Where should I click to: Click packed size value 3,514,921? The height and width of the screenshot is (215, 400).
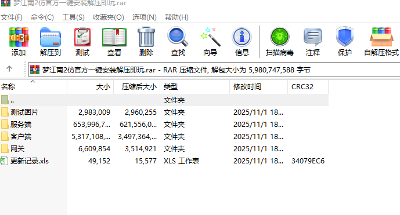140,149
